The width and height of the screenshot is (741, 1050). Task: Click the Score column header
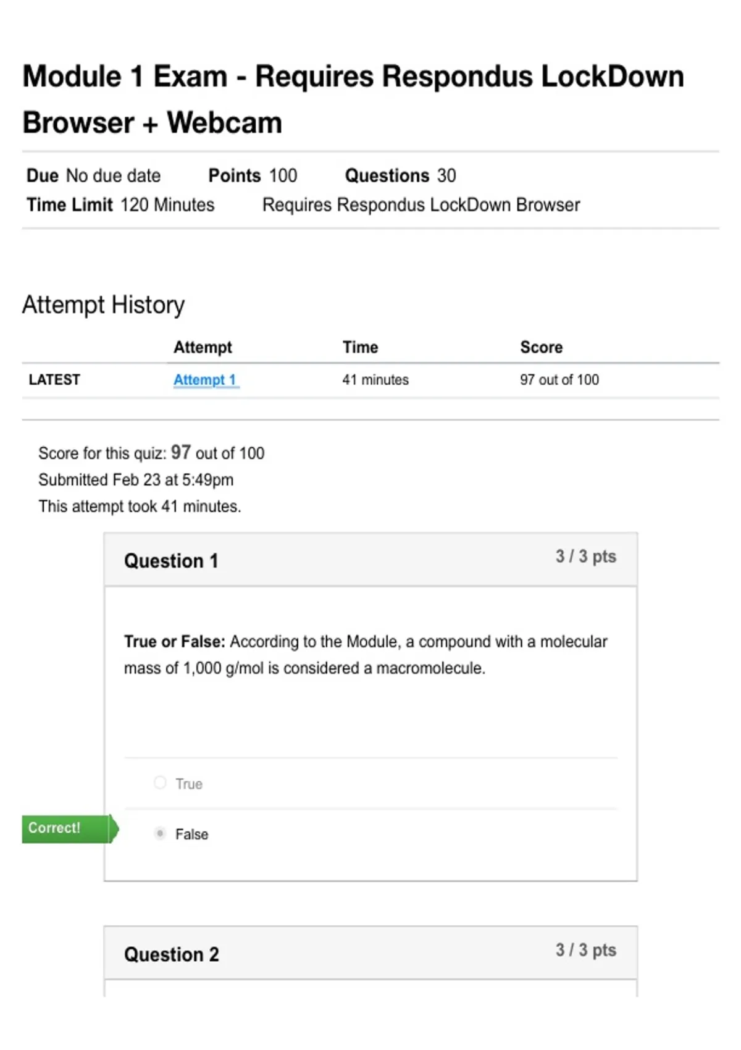[541, 347]
